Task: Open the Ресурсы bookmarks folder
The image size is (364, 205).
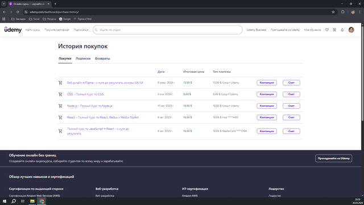Action: 49,19
